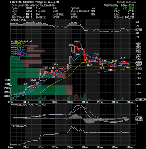Click the 17.20 price annotation

(x=45, y=67)
